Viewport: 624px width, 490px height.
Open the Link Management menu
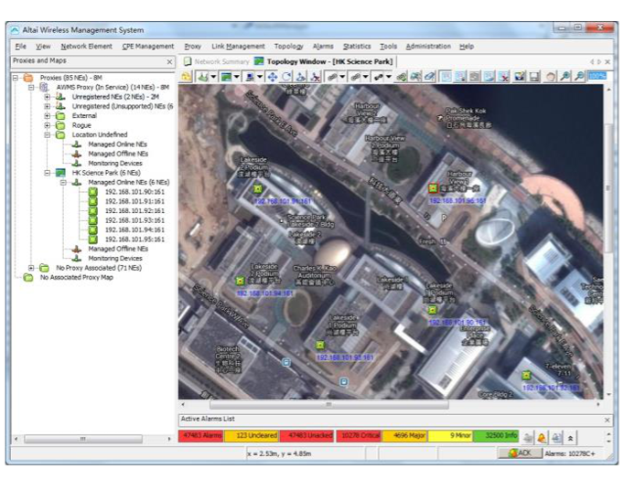[x=238, y=46]
